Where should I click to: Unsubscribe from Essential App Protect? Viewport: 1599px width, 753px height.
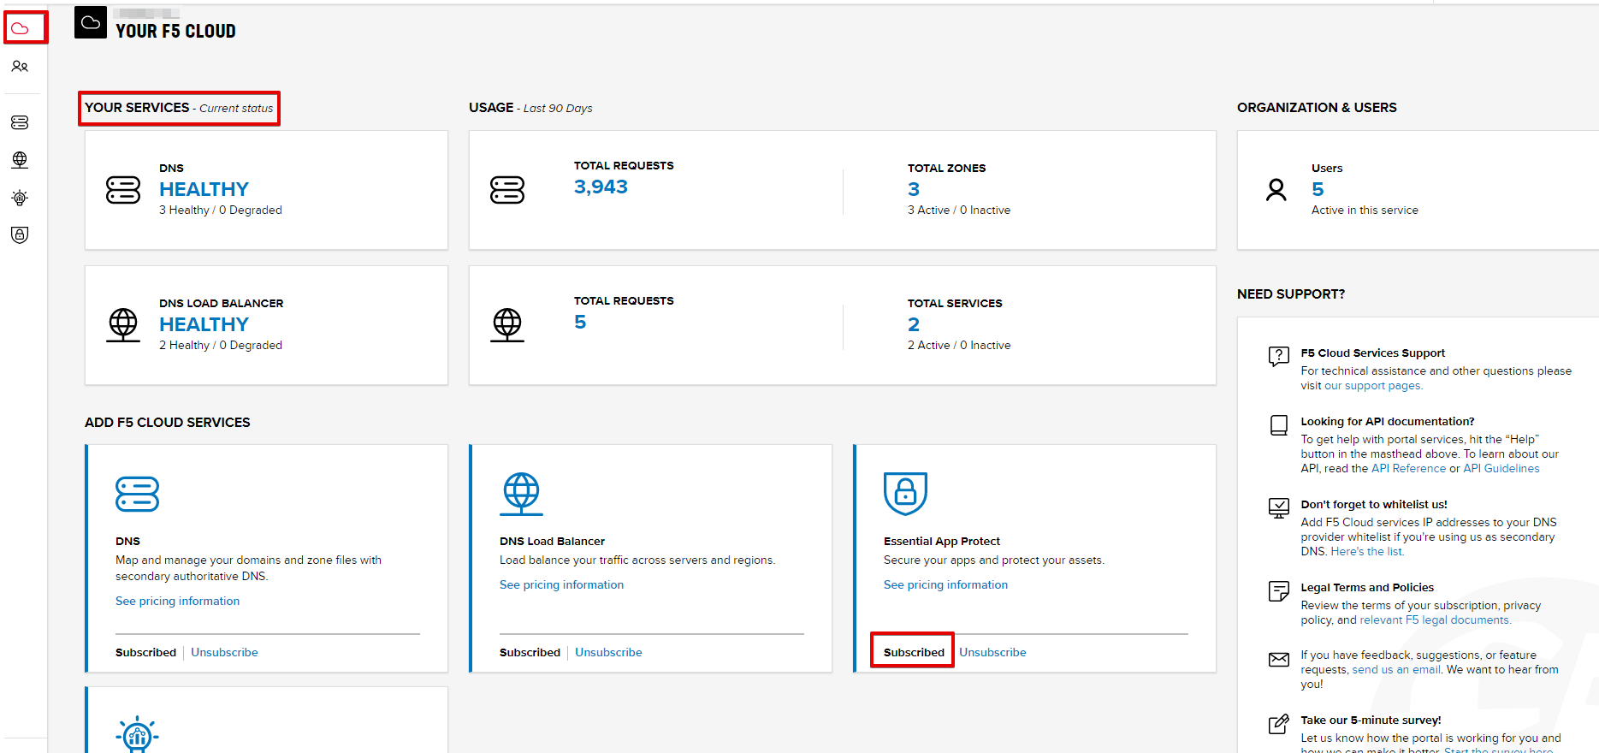[x=992, y=652]
